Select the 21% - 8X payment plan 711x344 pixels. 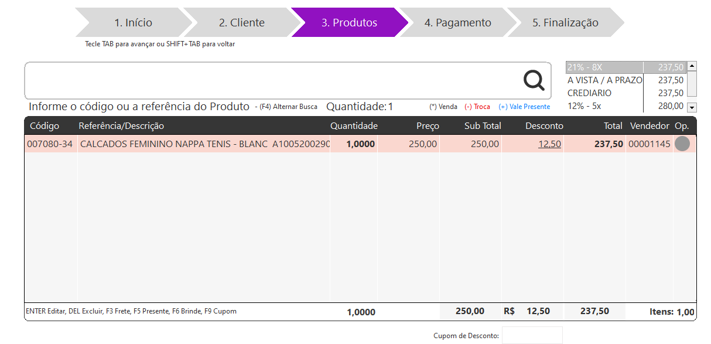tap(604, 67)
